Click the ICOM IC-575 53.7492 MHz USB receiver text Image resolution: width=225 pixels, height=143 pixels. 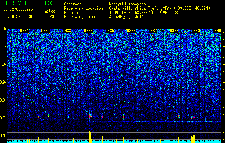(x=143, y=13)
